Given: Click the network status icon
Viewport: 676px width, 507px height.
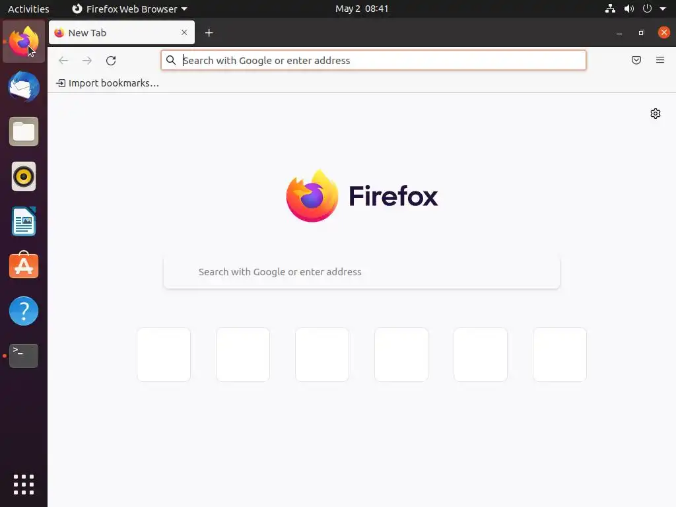Looking at the screenshot, I should [x=610, y=9].
